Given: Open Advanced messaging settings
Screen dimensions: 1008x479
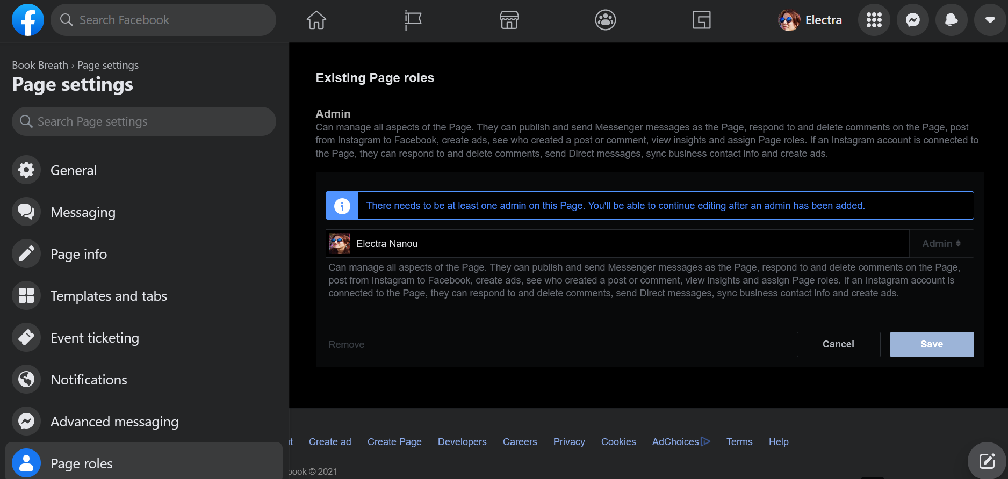Looking at the screenshot, I should [114, 422].
